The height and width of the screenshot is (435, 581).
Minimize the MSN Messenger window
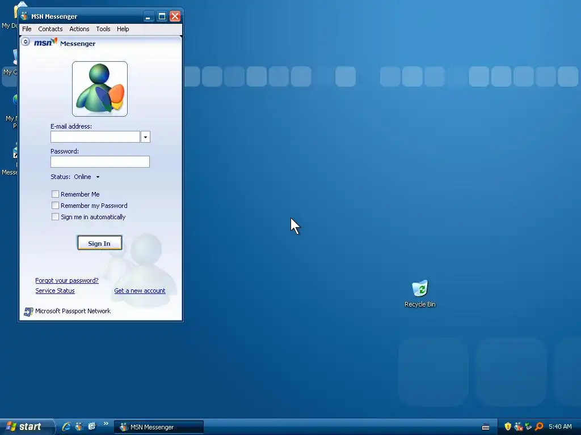pos(148,16)
